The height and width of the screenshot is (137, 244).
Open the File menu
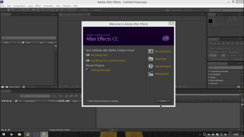click(3, 6)
